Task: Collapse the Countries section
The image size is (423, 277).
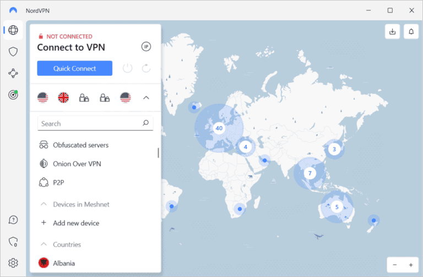Action: (x=44, y=244)
